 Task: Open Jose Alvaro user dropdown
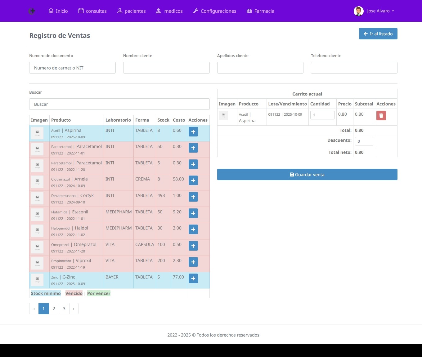coord(374,11)
